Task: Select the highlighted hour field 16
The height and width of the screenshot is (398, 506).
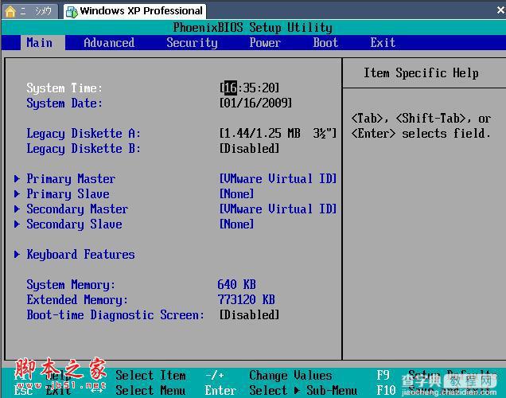Action: pos(231,88)
